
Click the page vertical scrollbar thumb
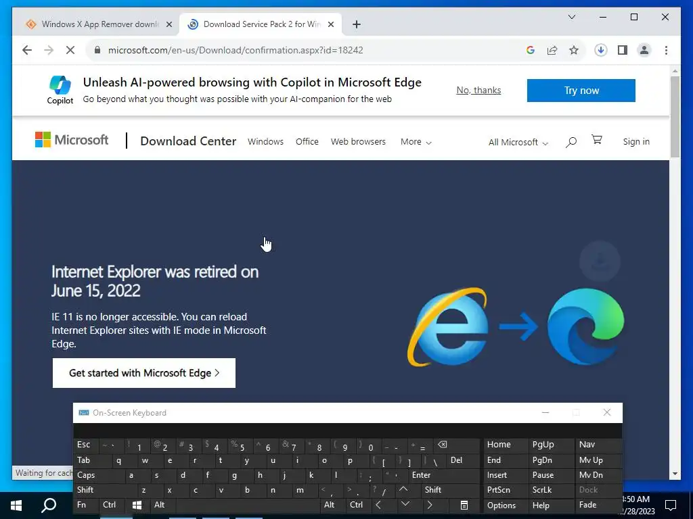click(x=675, y=116)
